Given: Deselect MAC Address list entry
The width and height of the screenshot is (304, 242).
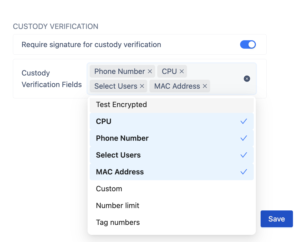Looking at the screenshot, I should [120, 172].
